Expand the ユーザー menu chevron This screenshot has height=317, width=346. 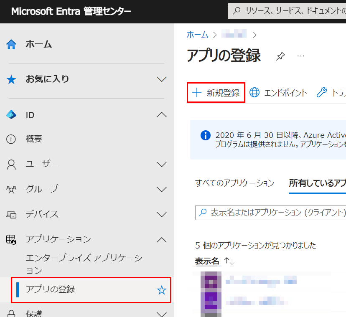tap(162, 164)
